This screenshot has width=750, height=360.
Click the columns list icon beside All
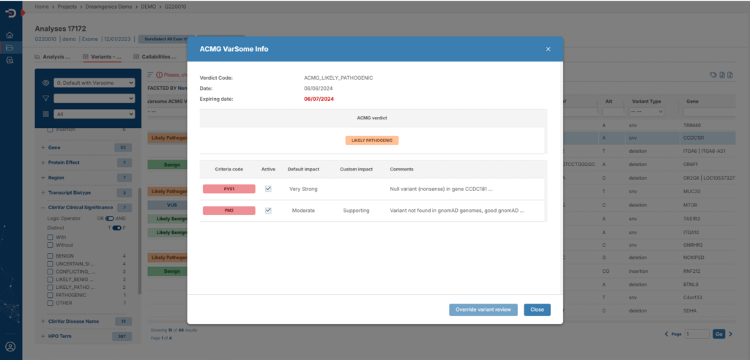[46, 114]
